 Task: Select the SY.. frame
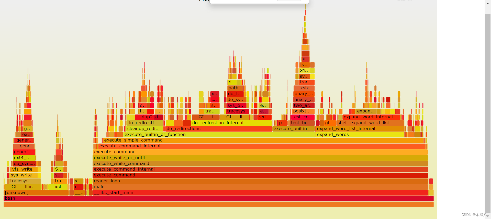pyautogui.click(x=304, y=70)
